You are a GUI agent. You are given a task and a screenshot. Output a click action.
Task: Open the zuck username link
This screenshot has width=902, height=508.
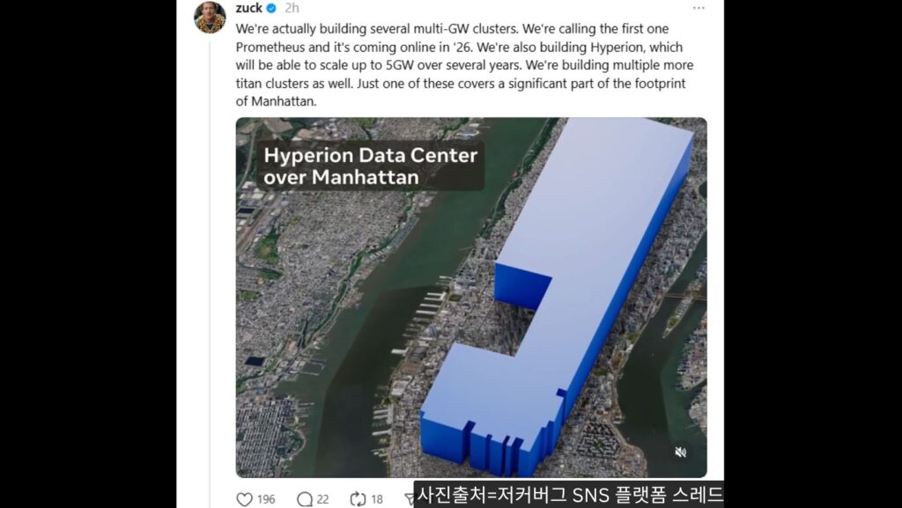pos(248,8)
